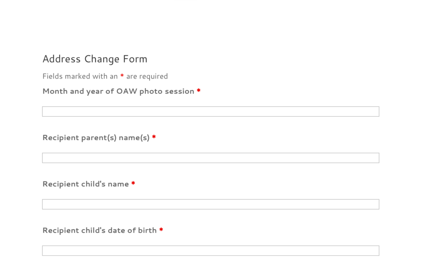
Task: Click the 'Recipient child's date of birth' label
Action: tap(99, 231)
